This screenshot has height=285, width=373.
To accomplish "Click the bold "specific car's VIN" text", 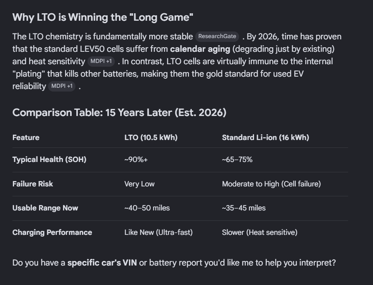I will tap(102, 263).
